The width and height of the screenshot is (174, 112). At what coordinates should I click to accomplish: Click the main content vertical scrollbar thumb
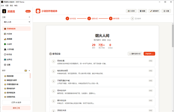(173, 36)
